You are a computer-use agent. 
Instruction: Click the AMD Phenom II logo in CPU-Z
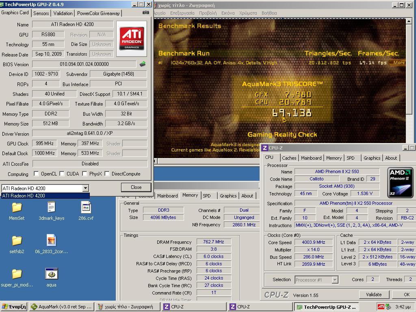pos(400,182)
